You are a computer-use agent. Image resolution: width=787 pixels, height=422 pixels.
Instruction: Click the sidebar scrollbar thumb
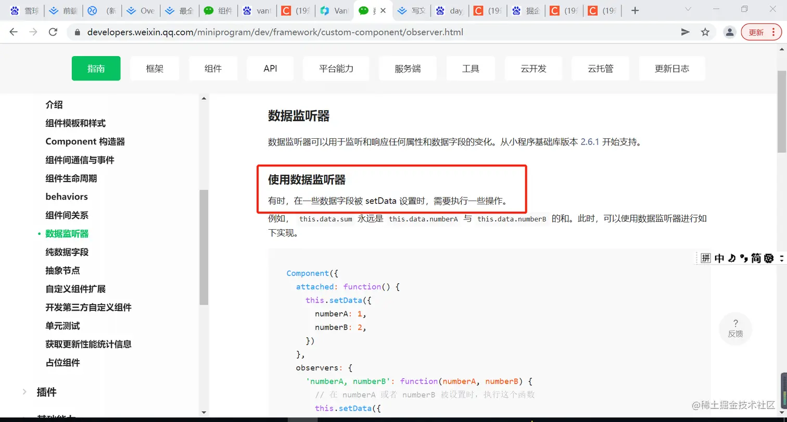(x=204, y=247)
